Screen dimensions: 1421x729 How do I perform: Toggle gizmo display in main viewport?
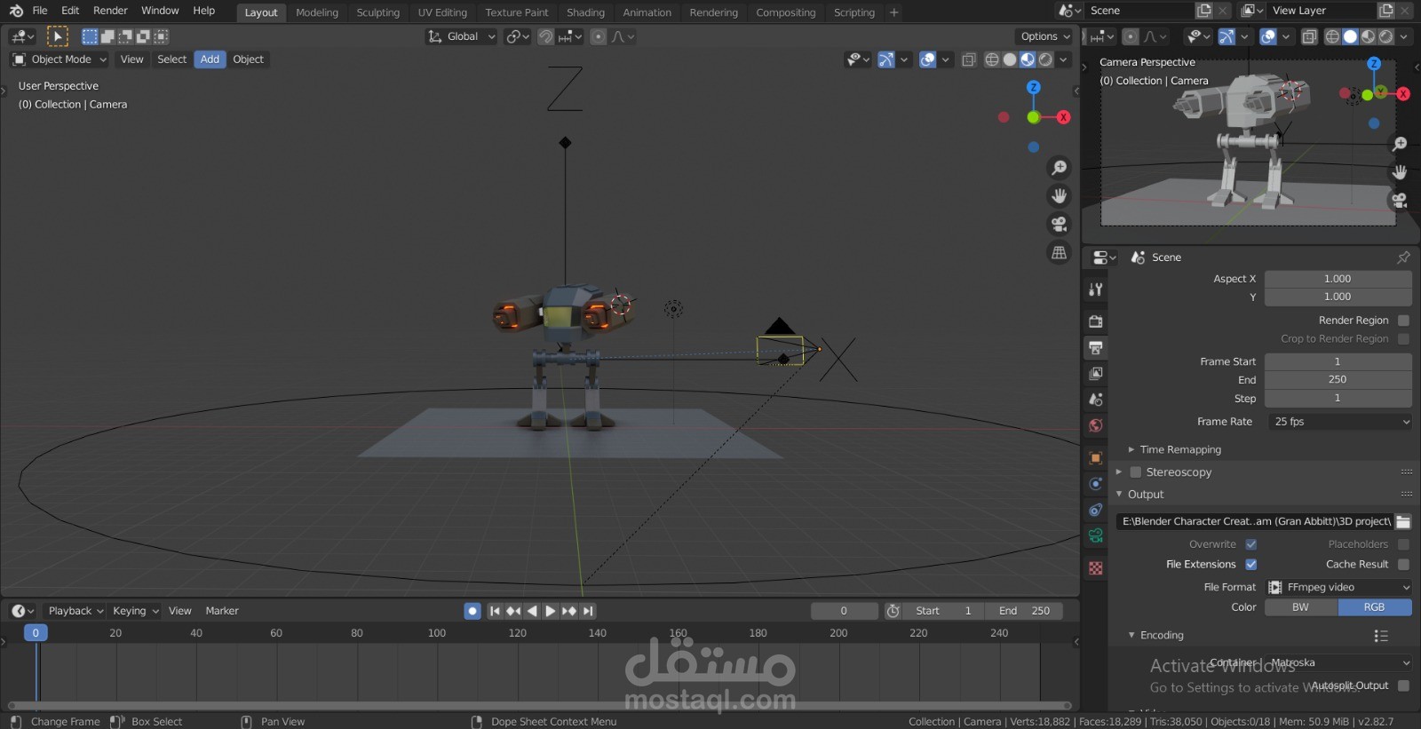886,59
